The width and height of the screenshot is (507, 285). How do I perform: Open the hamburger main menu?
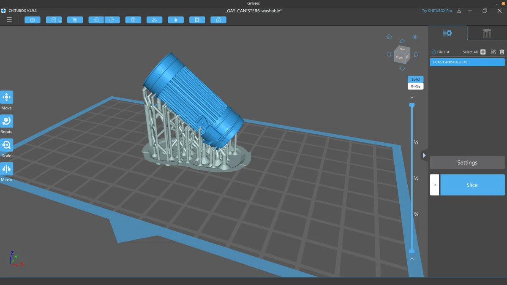(9, 19)
